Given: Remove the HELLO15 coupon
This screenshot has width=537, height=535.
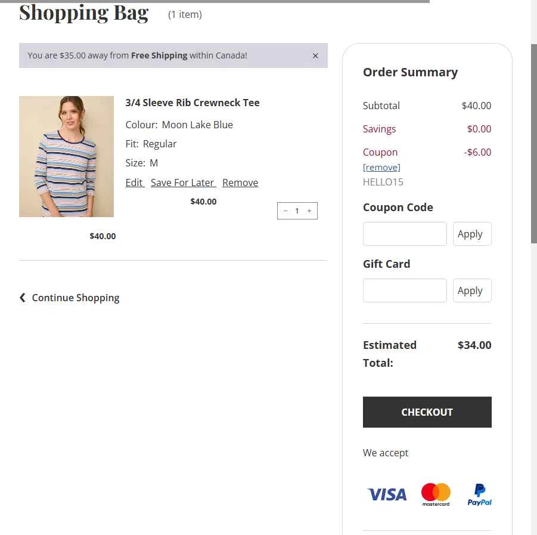Looking at the screenshot, I should 381,168.
